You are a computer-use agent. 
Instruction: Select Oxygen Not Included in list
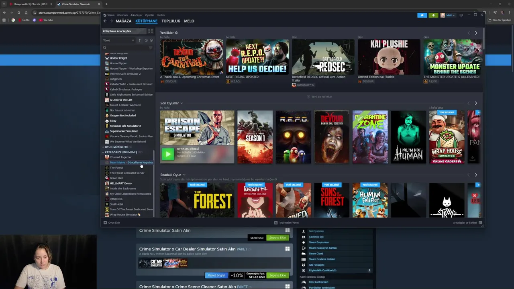122,116
